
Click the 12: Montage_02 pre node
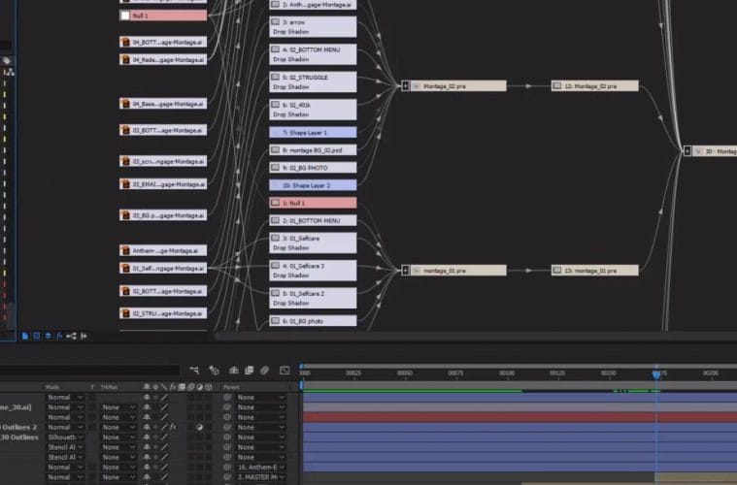pos(594,85)
